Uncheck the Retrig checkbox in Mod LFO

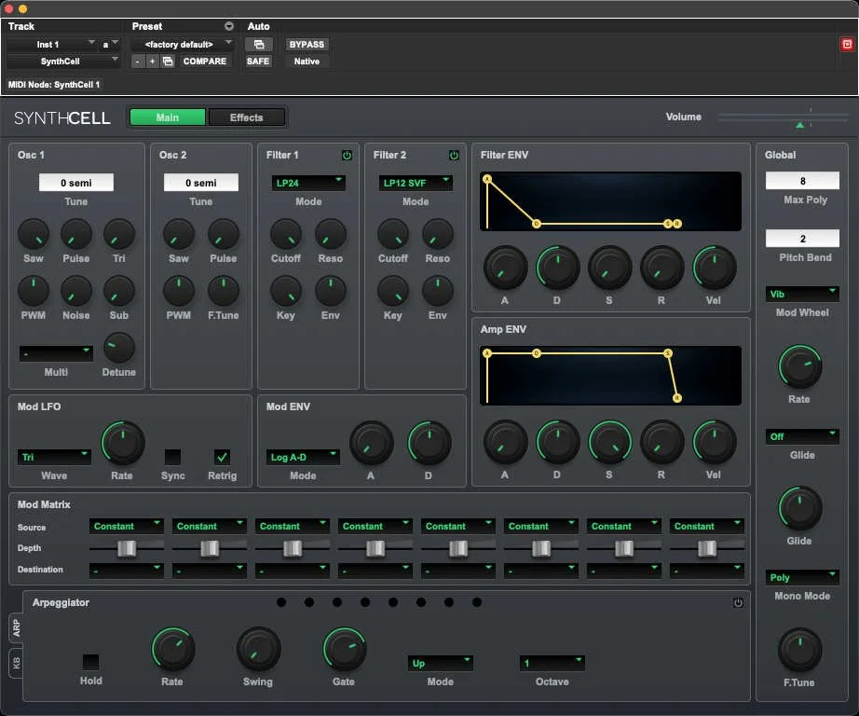(222, 458)
